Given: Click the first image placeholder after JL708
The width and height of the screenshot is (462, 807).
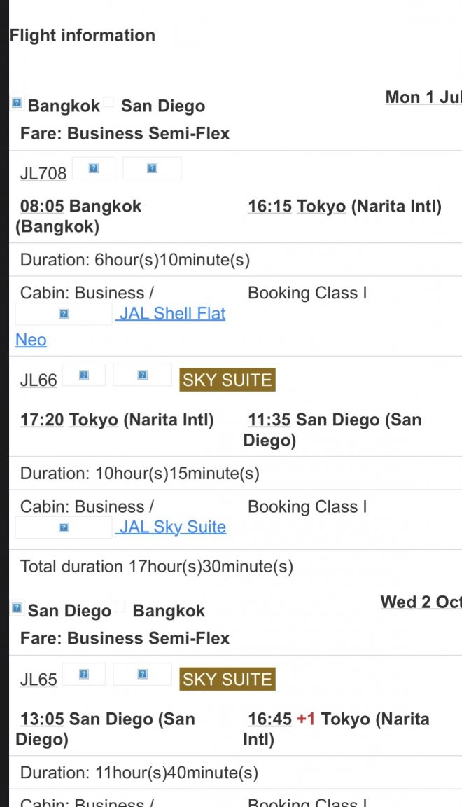Looking at the screenshot, I should tap(93, 168).
